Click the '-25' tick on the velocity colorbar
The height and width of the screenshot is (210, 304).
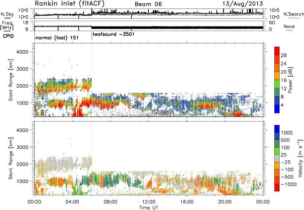pyautogui.click(x=285, y=162)
